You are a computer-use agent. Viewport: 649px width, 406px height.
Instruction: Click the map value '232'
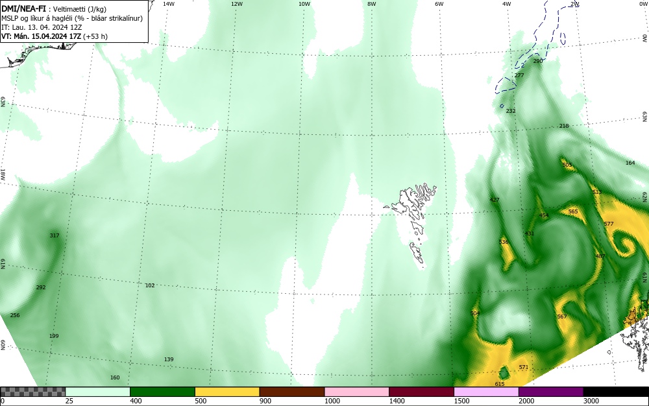click(x=511, y=111)
